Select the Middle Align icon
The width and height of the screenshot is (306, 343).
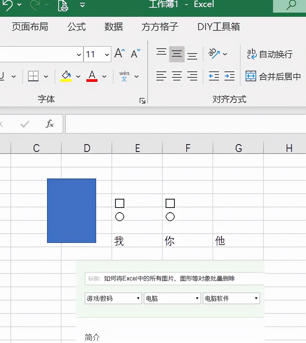pos(177,53)
